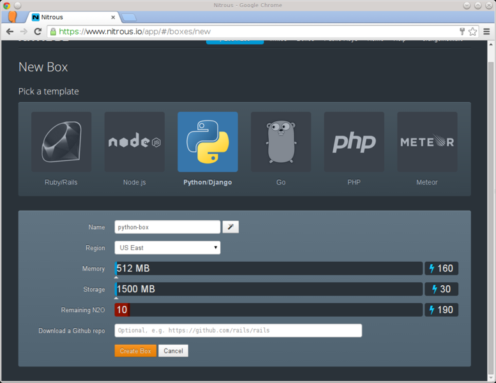Screen dimensions: 496x383
Task: Choose the Node.js template icon
Action: pos(135,142)
